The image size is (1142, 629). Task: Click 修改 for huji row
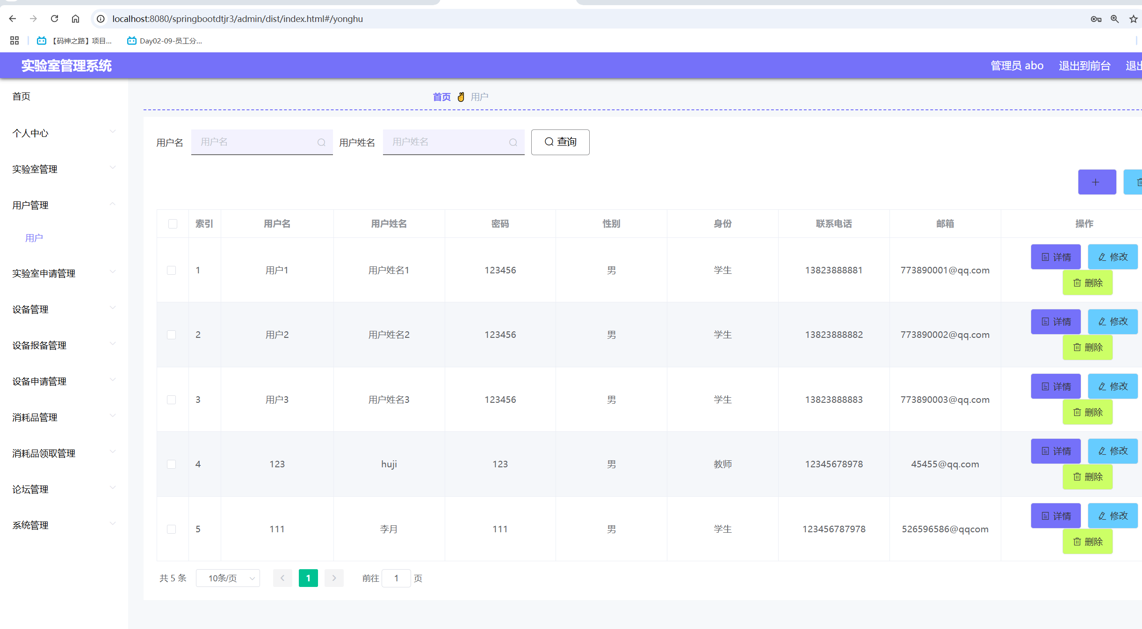1113,451
